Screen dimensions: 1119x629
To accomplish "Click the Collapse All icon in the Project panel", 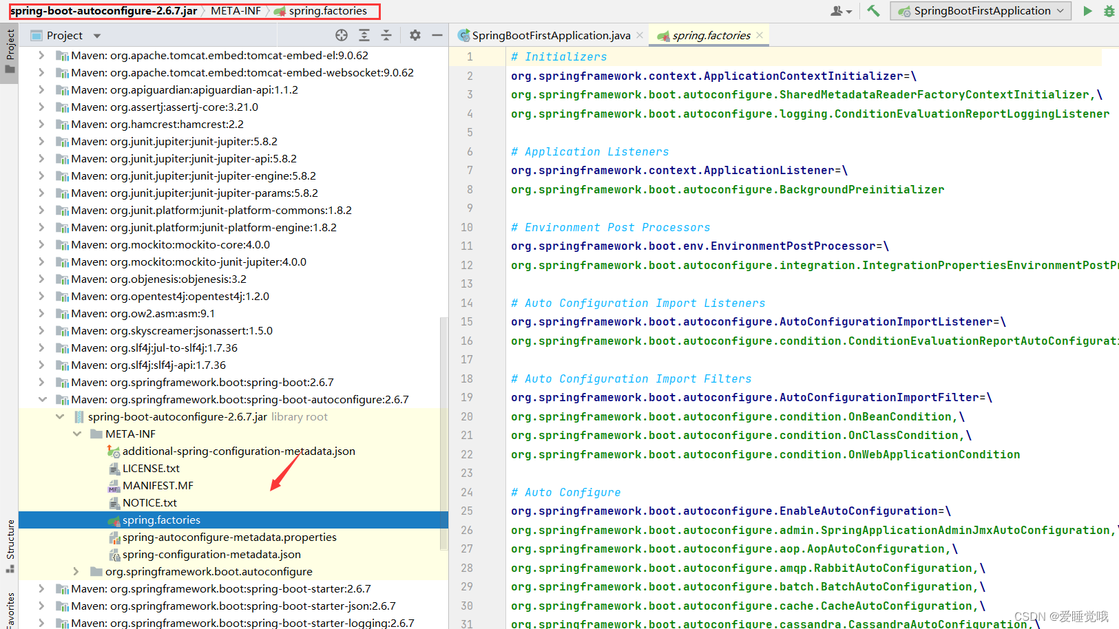I will (386, 35).
